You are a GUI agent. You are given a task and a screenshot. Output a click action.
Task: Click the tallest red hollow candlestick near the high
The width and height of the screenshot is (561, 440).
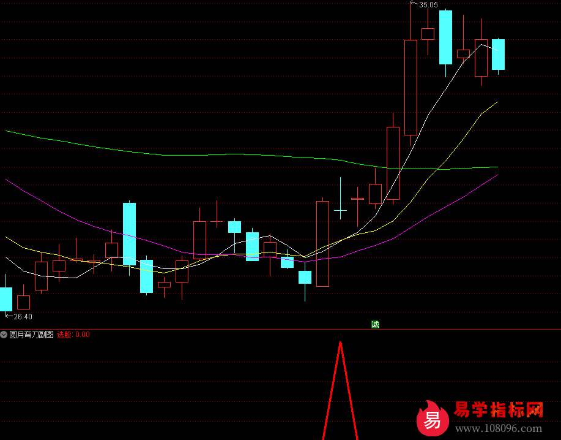(411, 87)
